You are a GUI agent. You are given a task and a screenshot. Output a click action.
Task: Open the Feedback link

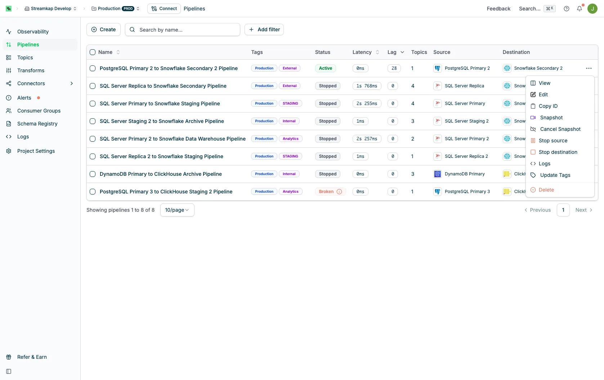coord(498,9)
